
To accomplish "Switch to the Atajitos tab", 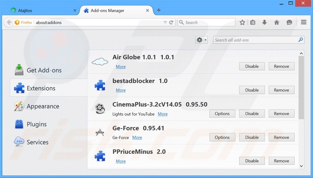I will 43,10.
